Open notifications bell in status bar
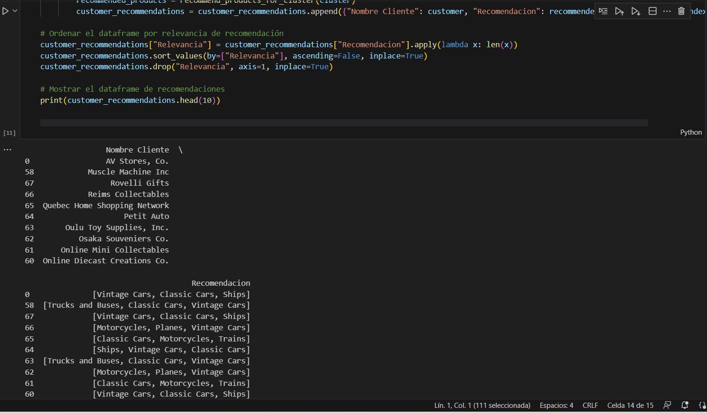This screenshot has width=707, height=413. tap(685, 406)
